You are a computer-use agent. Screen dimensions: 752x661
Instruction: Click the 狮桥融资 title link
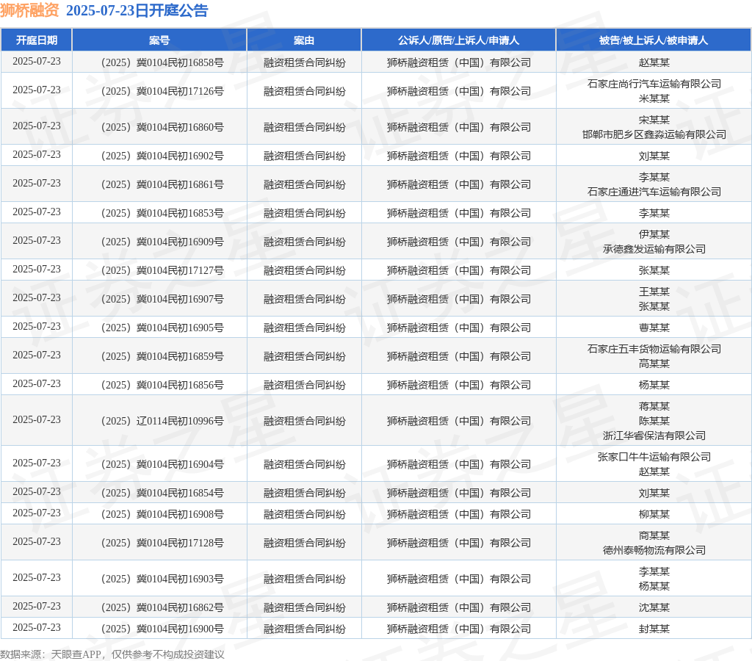coord(29,10)
